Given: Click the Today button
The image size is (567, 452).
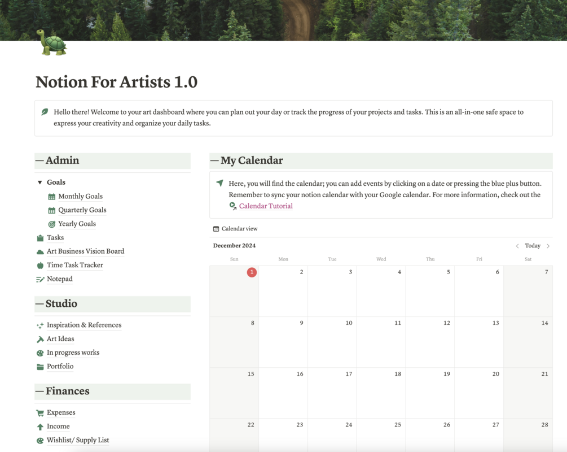Looking at the screenshot, I should (532, 246).
